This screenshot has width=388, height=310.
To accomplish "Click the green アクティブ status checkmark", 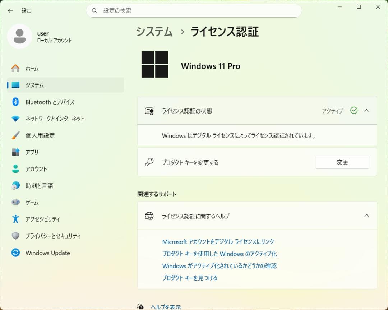I will click(354, 111).
